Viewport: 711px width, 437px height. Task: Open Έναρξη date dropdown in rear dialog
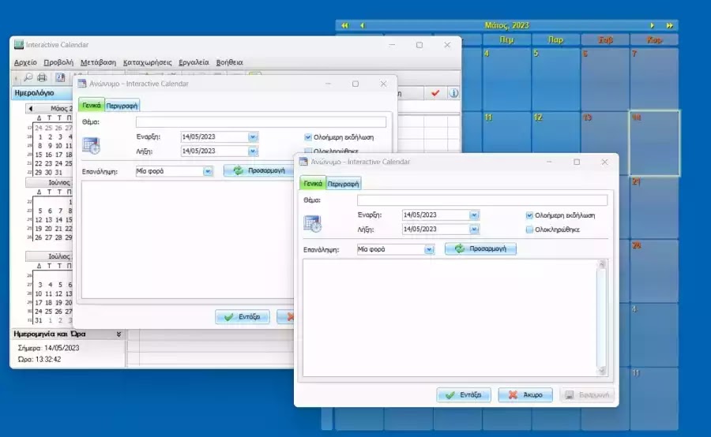pyautogui.click(x=253, y=136)
